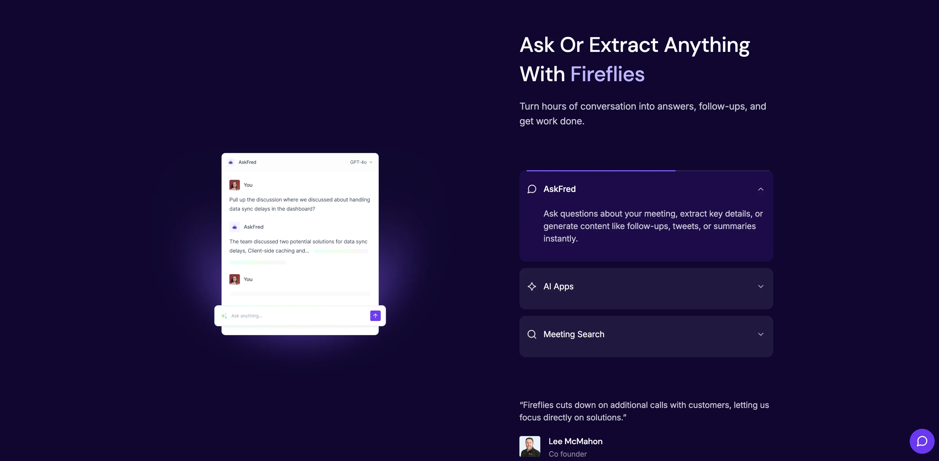
Task: Click Lee McMahon's profile photo
Action: tap(530, 446)
